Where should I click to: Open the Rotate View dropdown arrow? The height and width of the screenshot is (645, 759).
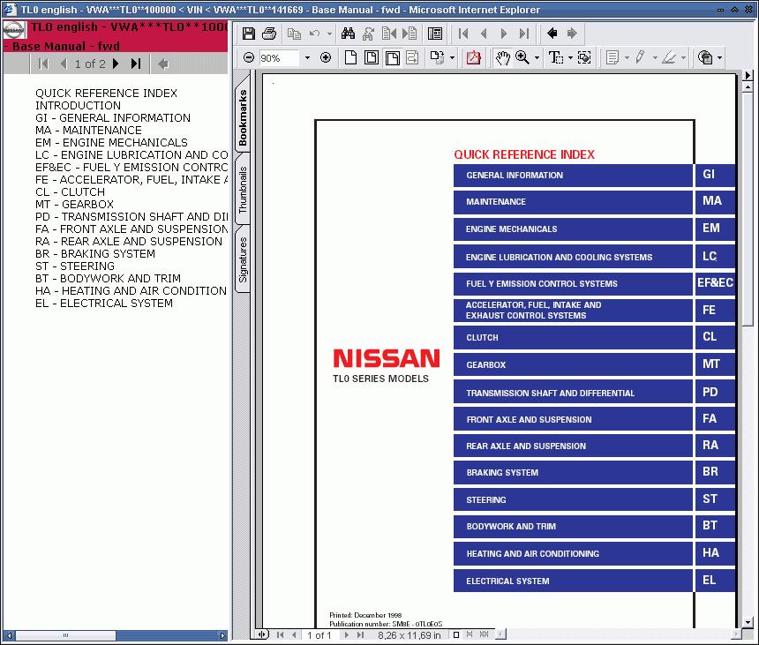(452, 58)
